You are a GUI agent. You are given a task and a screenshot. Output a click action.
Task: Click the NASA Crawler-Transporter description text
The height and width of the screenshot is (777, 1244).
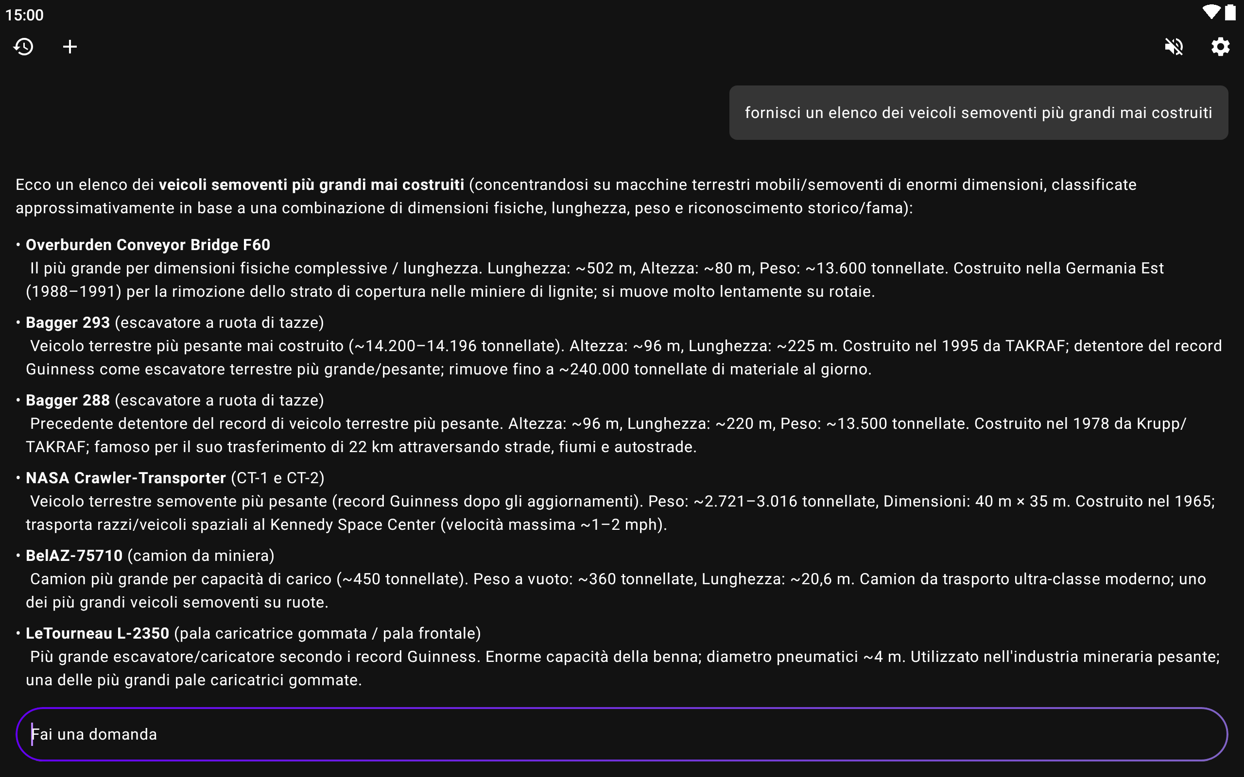coord(620,513)
